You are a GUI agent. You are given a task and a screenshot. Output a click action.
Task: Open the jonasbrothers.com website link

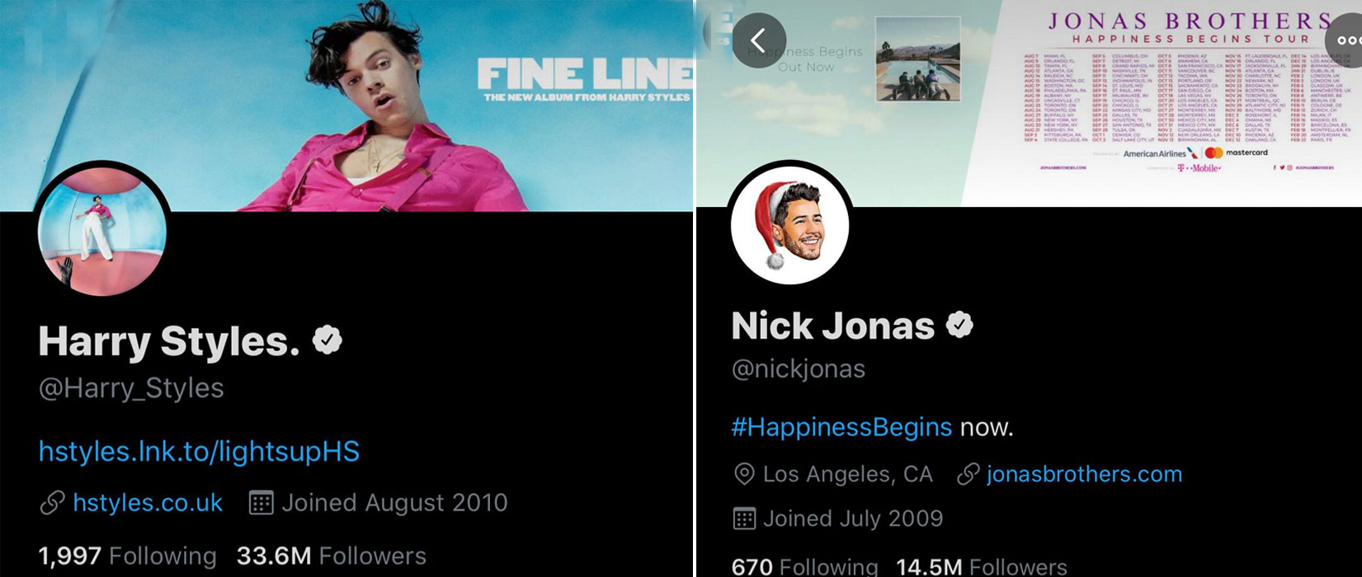click(1084, 474)
